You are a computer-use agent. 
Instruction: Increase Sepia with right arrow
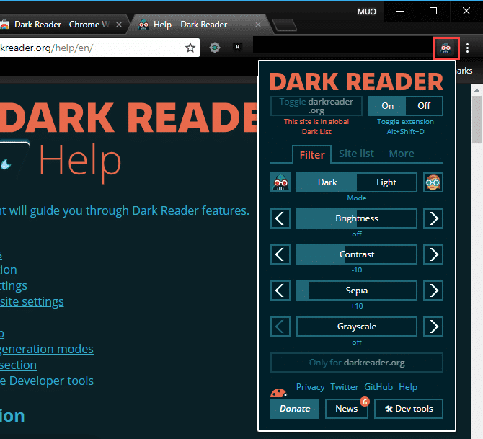(433, 291)
